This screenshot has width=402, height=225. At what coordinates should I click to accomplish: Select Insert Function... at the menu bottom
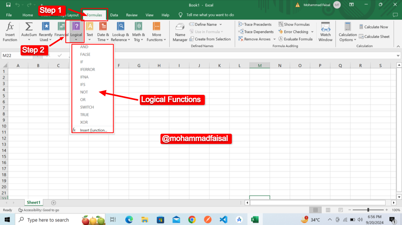[92, 130]
